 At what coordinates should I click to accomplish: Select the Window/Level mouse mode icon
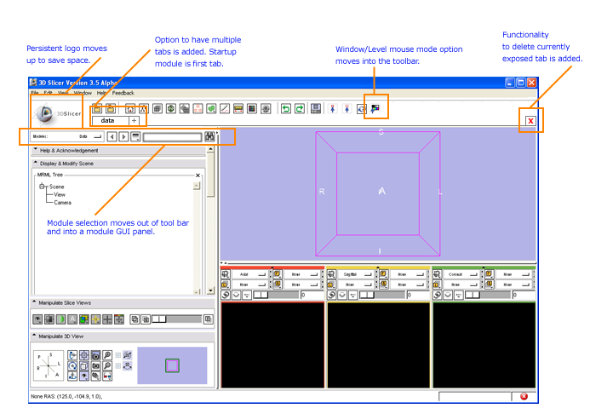tap(375, 109)
